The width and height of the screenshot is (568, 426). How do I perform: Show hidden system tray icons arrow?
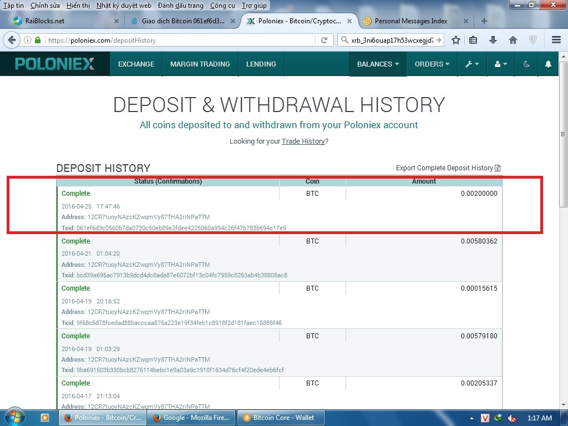tap(471, 418)
